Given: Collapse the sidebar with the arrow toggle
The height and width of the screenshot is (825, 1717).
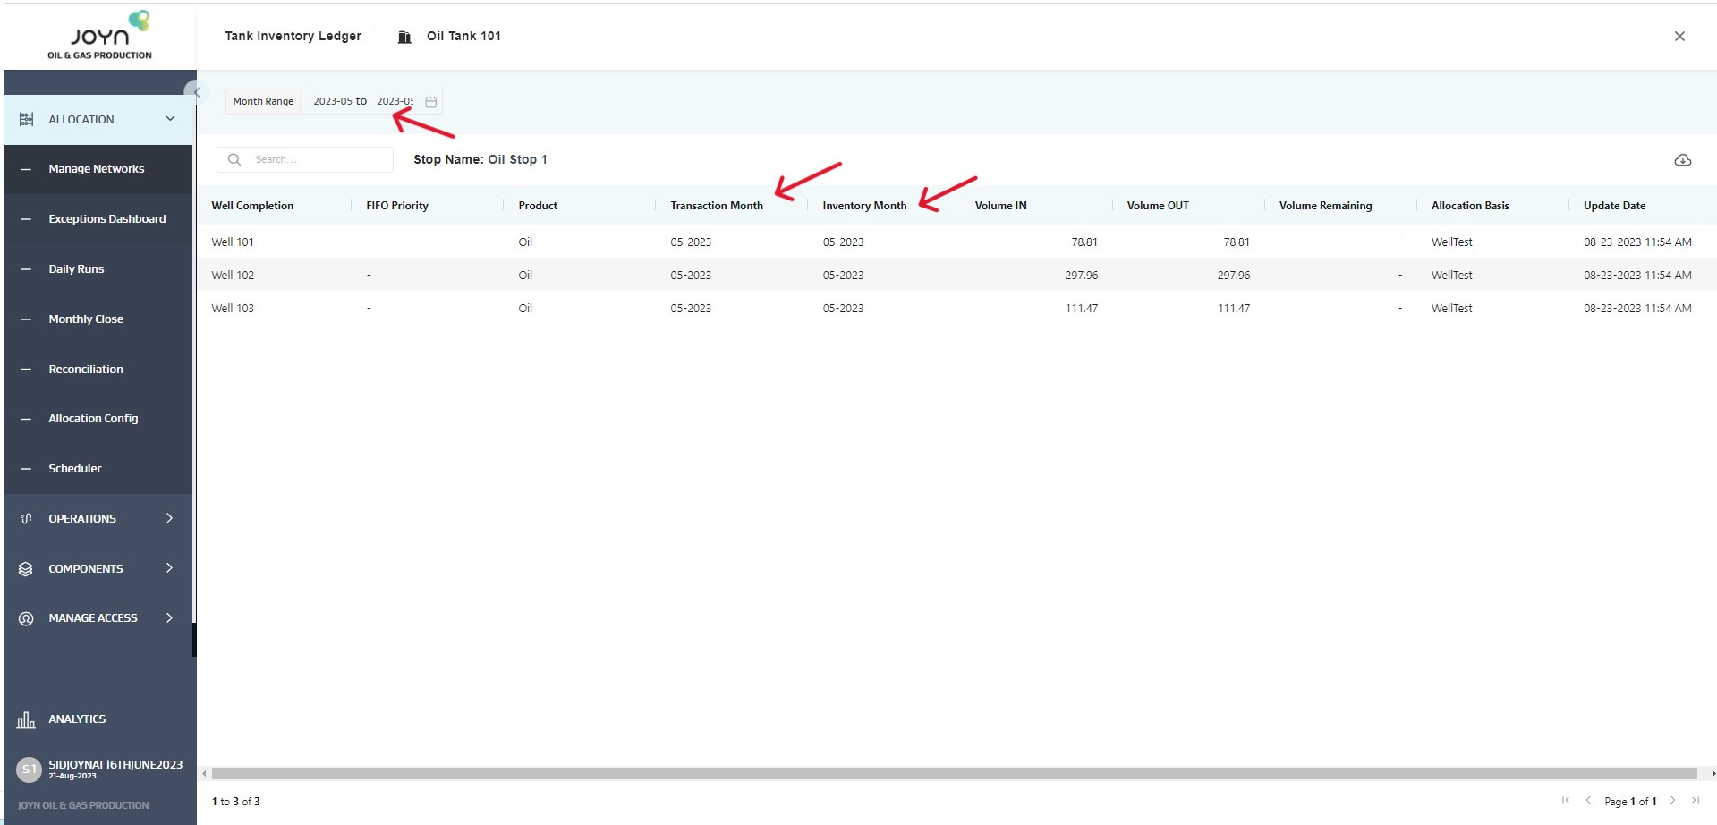Looking at the screenshot, I should pos(195,92).
